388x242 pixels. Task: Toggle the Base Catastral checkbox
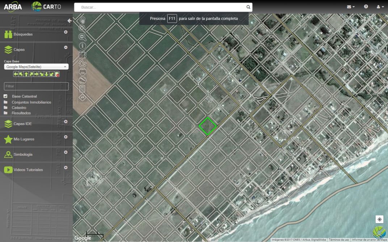pos(5,96)
